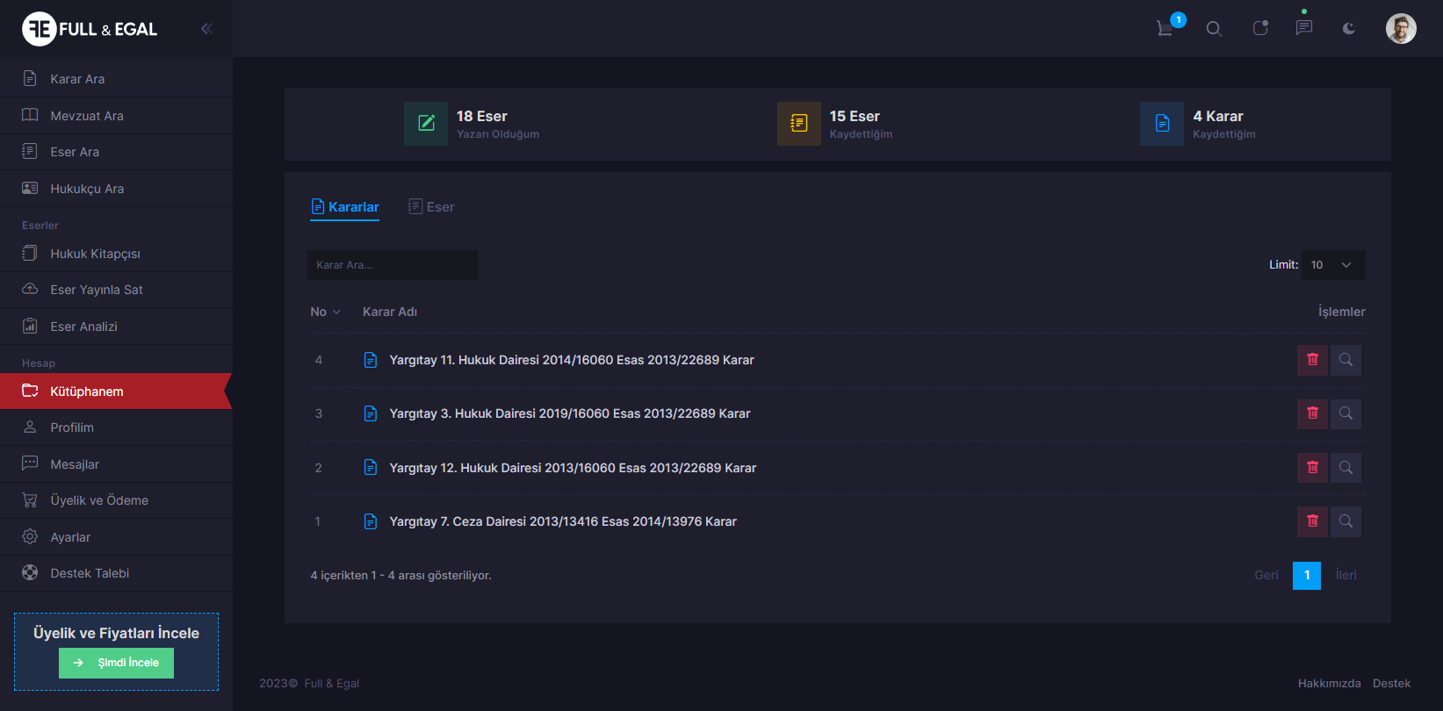Open the user profile avatar

click(x=1401, y=29)
